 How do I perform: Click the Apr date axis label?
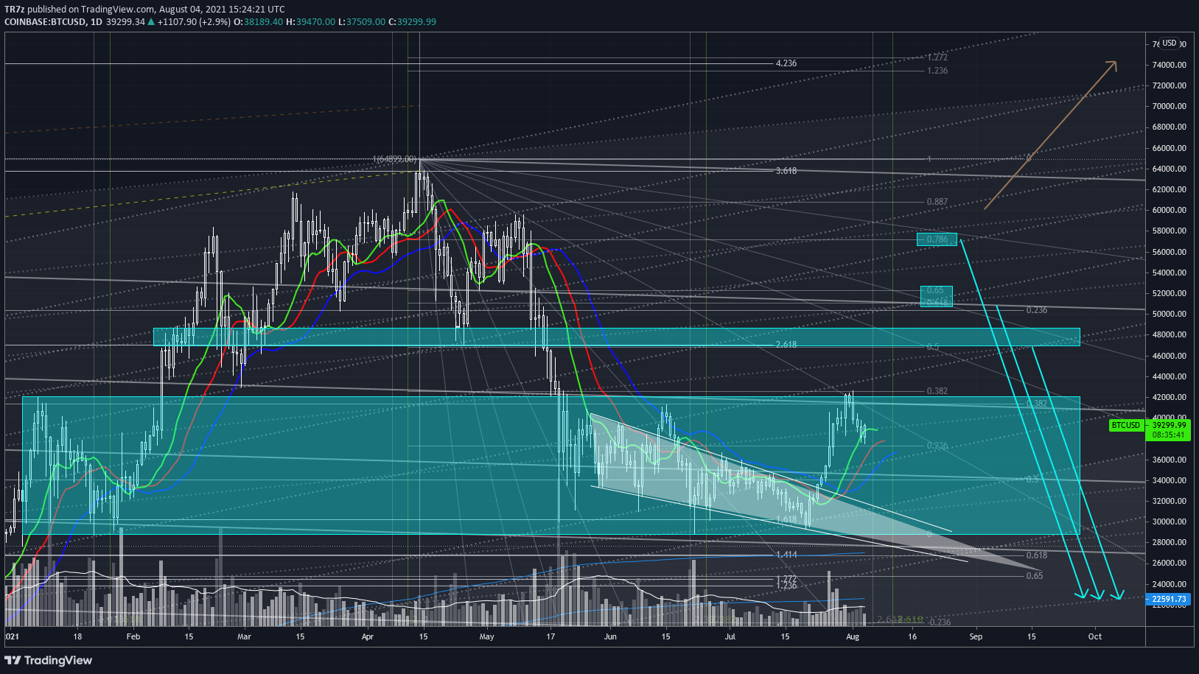tap(368, 636)
